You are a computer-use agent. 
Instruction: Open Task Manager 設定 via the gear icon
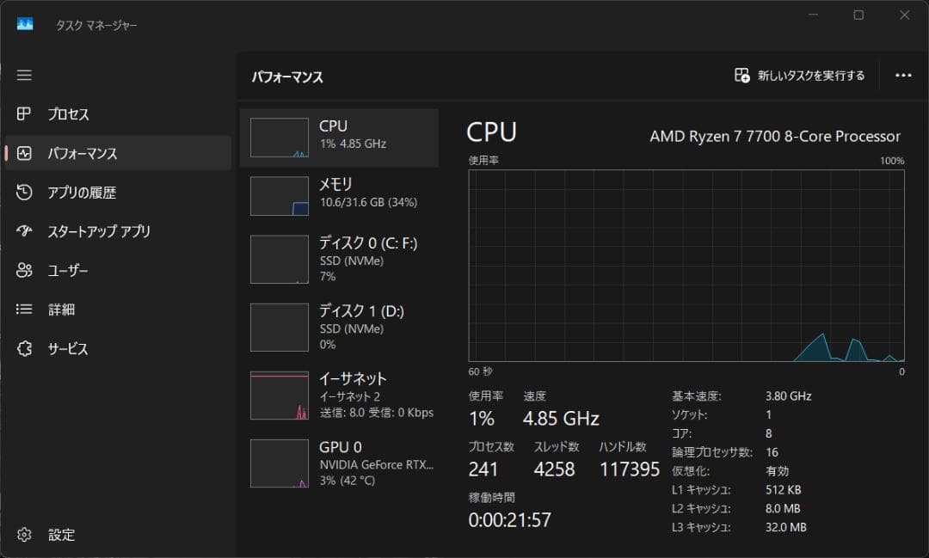[52, 534]
